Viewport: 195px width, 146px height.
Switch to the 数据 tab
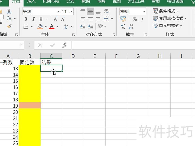(x=86, y=1)
